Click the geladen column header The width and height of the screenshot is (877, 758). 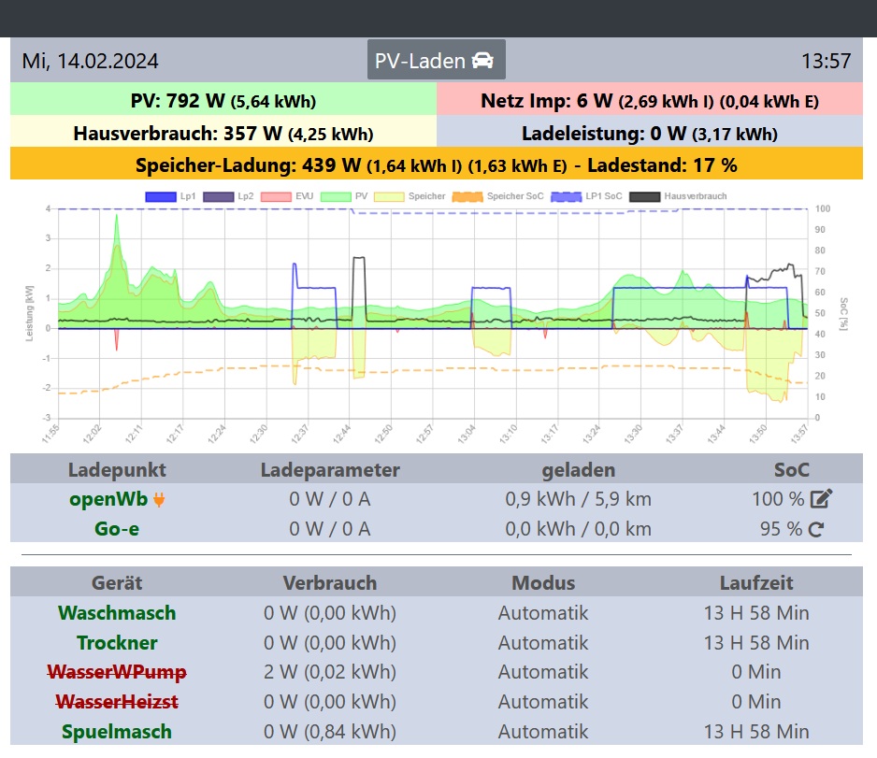click(579, 469)
